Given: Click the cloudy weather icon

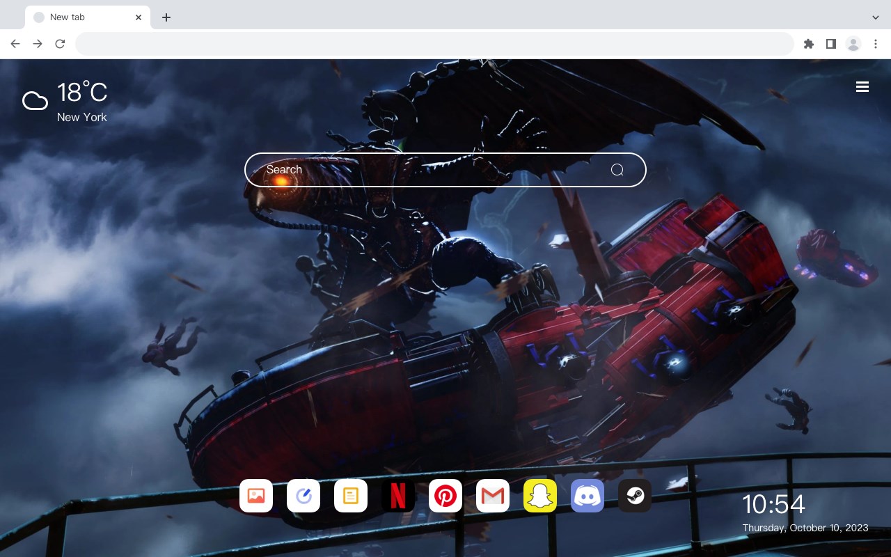Looking at the screenshot, I should pyautogui.click(x=35, y=101).
